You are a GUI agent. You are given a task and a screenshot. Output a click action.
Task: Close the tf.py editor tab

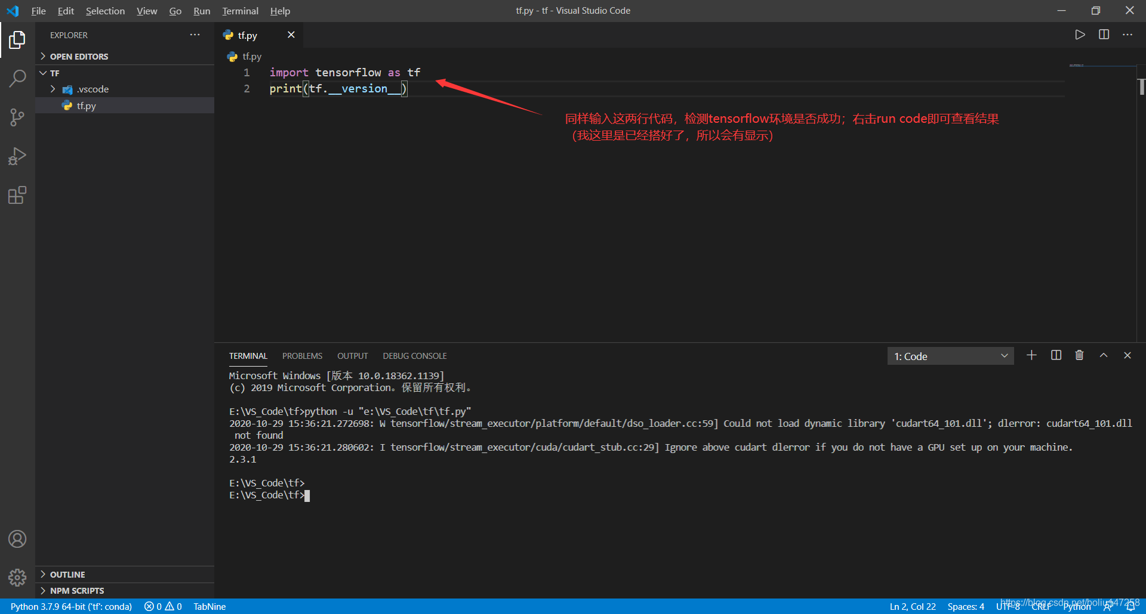pos(291,35)
